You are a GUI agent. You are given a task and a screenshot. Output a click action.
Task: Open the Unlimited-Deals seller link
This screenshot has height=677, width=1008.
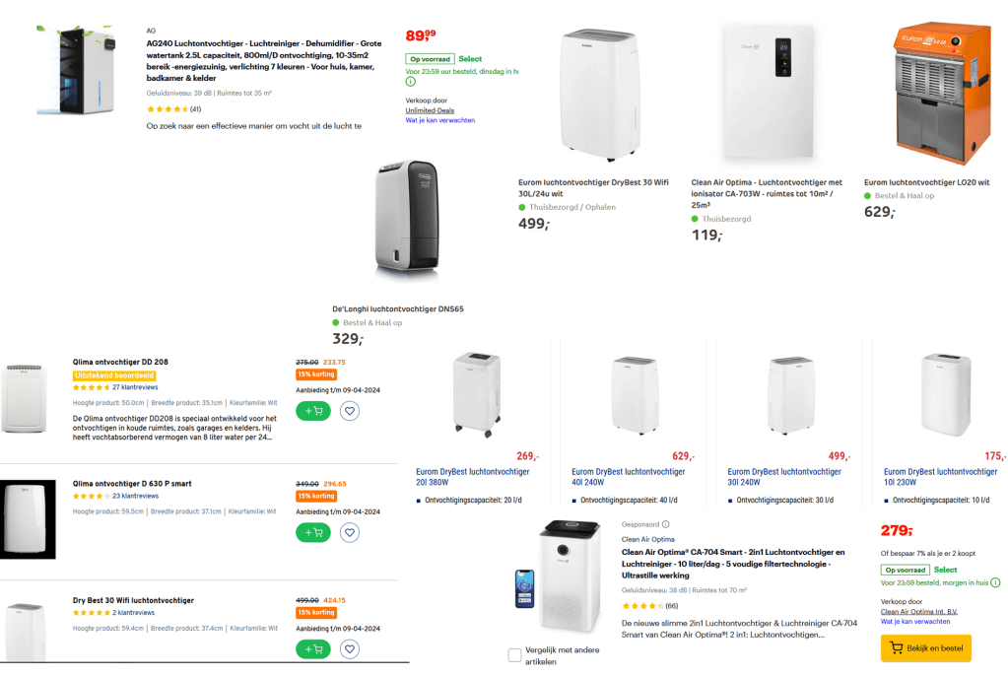click(x=430, y=110)
